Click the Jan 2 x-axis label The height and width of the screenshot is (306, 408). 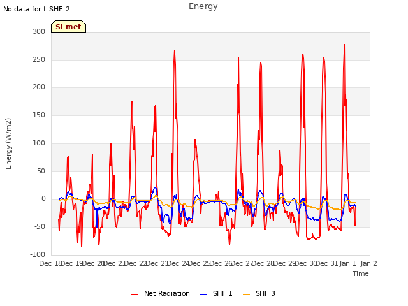click(368, 263)
